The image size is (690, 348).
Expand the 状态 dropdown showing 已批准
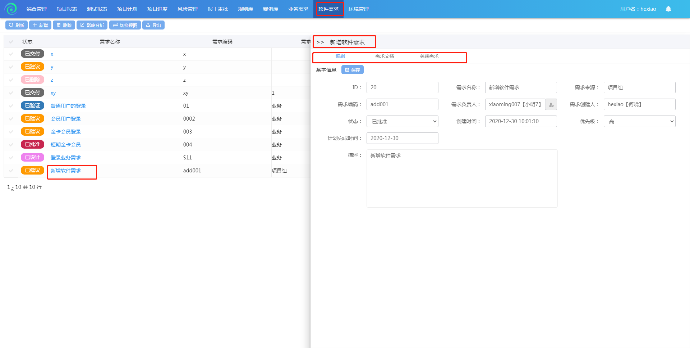tap(402, 122)
